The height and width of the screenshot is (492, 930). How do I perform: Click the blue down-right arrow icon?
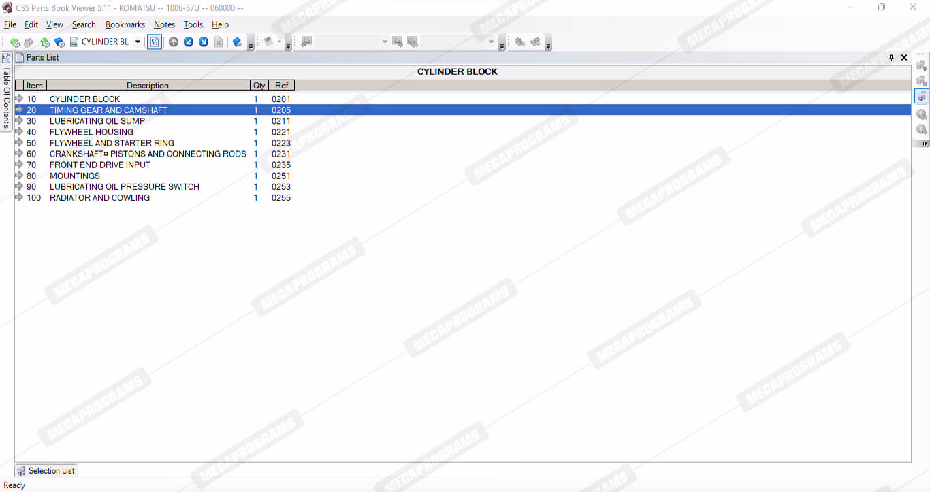[204, 42]
